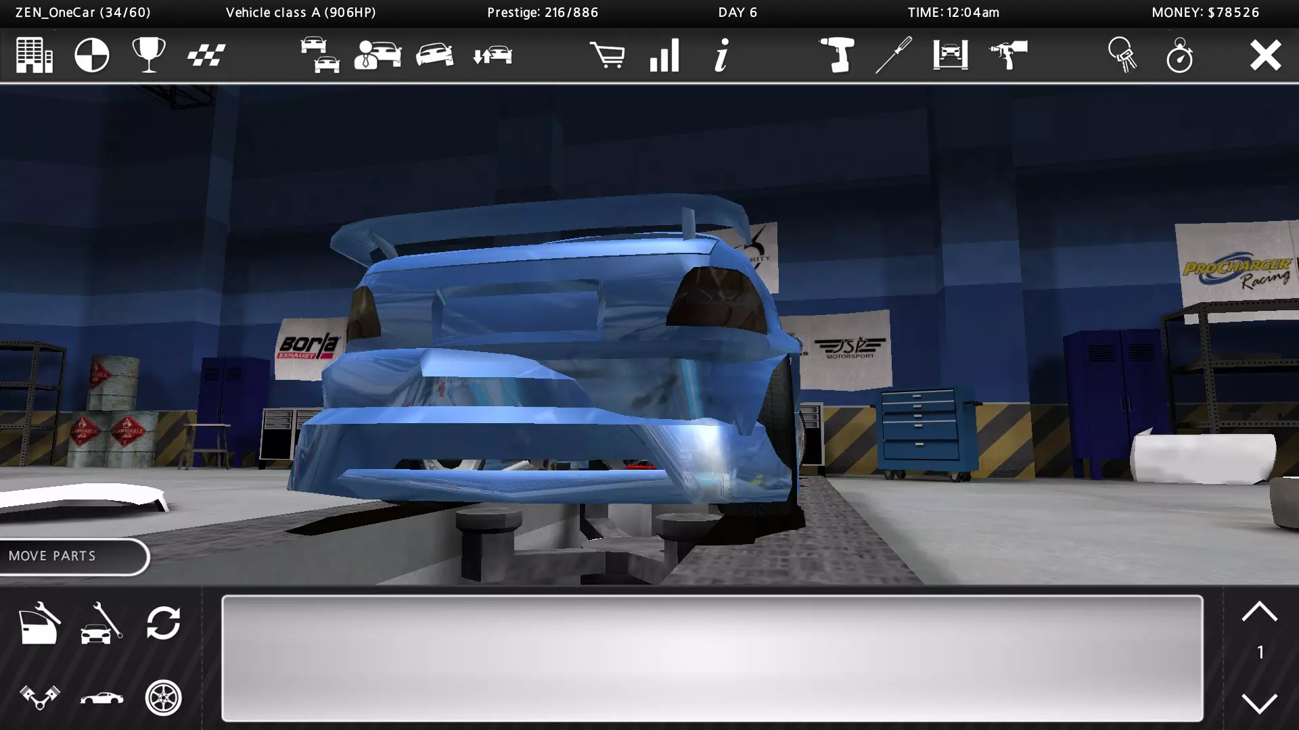Click the trophy achievements icon

coord(149,55)
